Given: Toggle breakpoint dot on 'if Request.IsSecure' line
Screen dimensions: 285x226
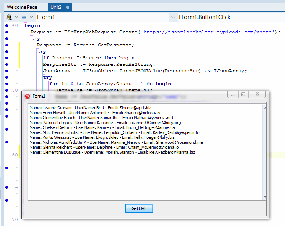Looking at the screenshot, I should coord(7,58).
